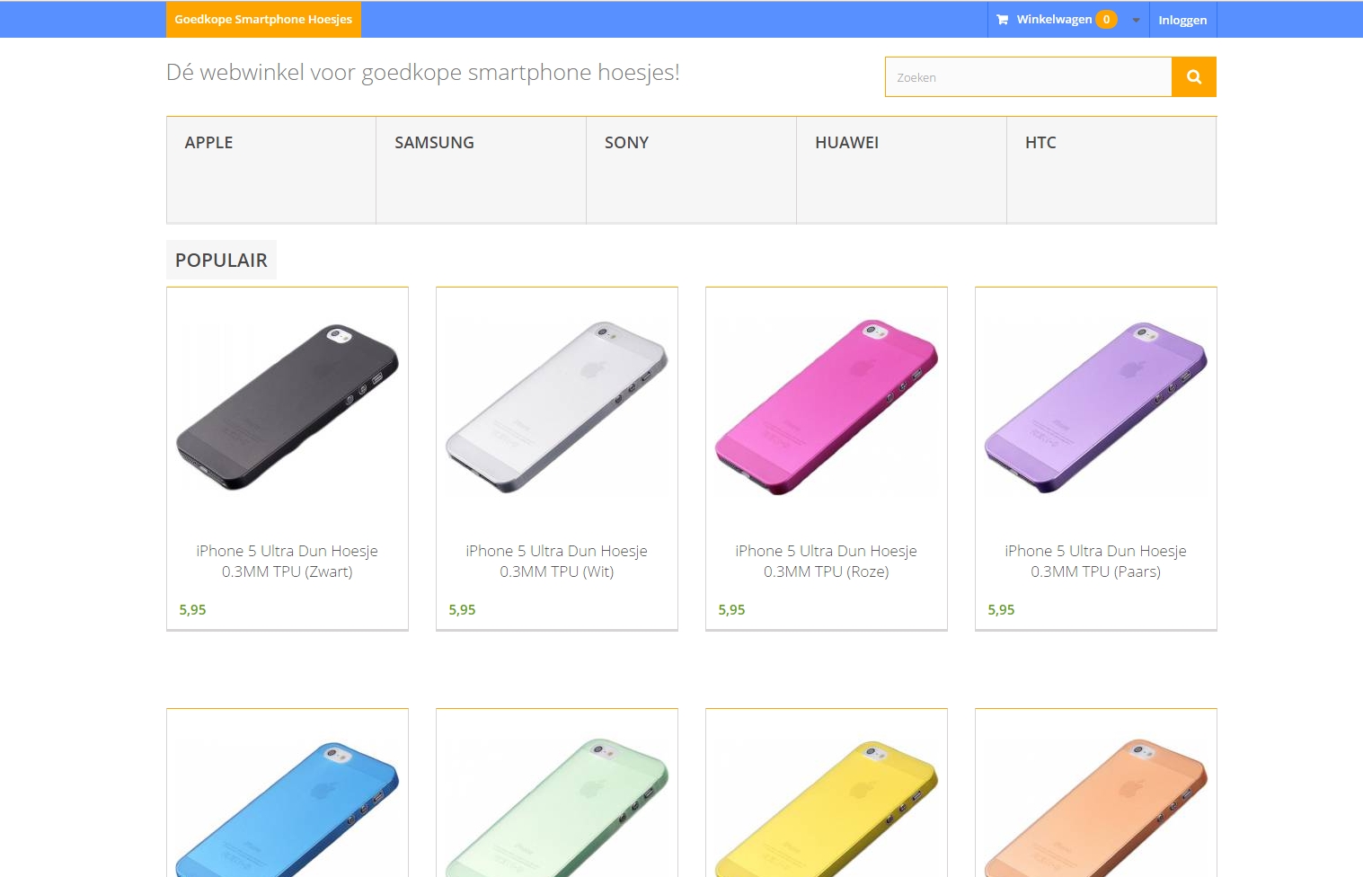Screen dimensions: 1363x877
Task: Click the shopping cart icon
Action: pyautogui.click(x=1002, y=20)
